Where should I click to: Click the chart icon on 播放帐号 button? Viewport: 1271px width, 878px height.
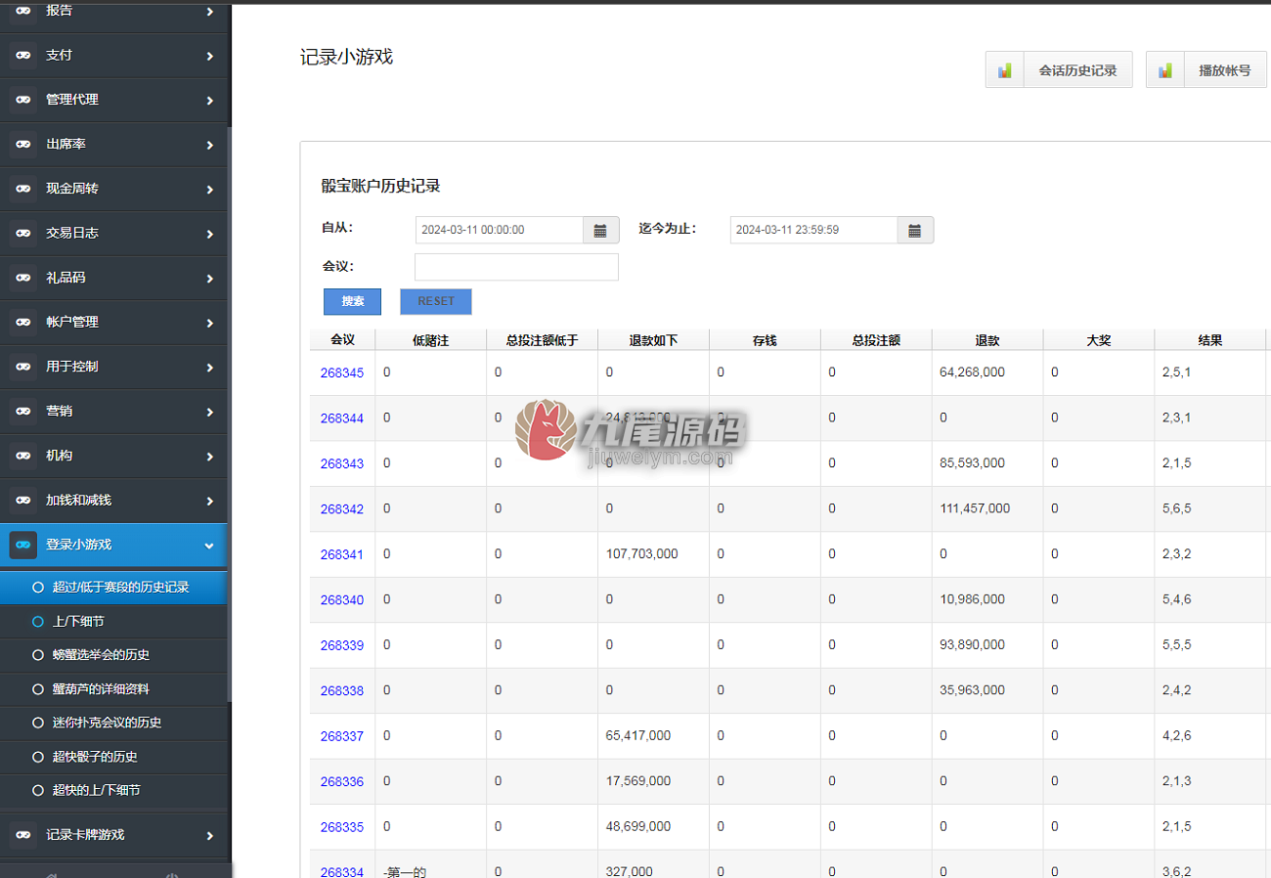point(1164,70)
